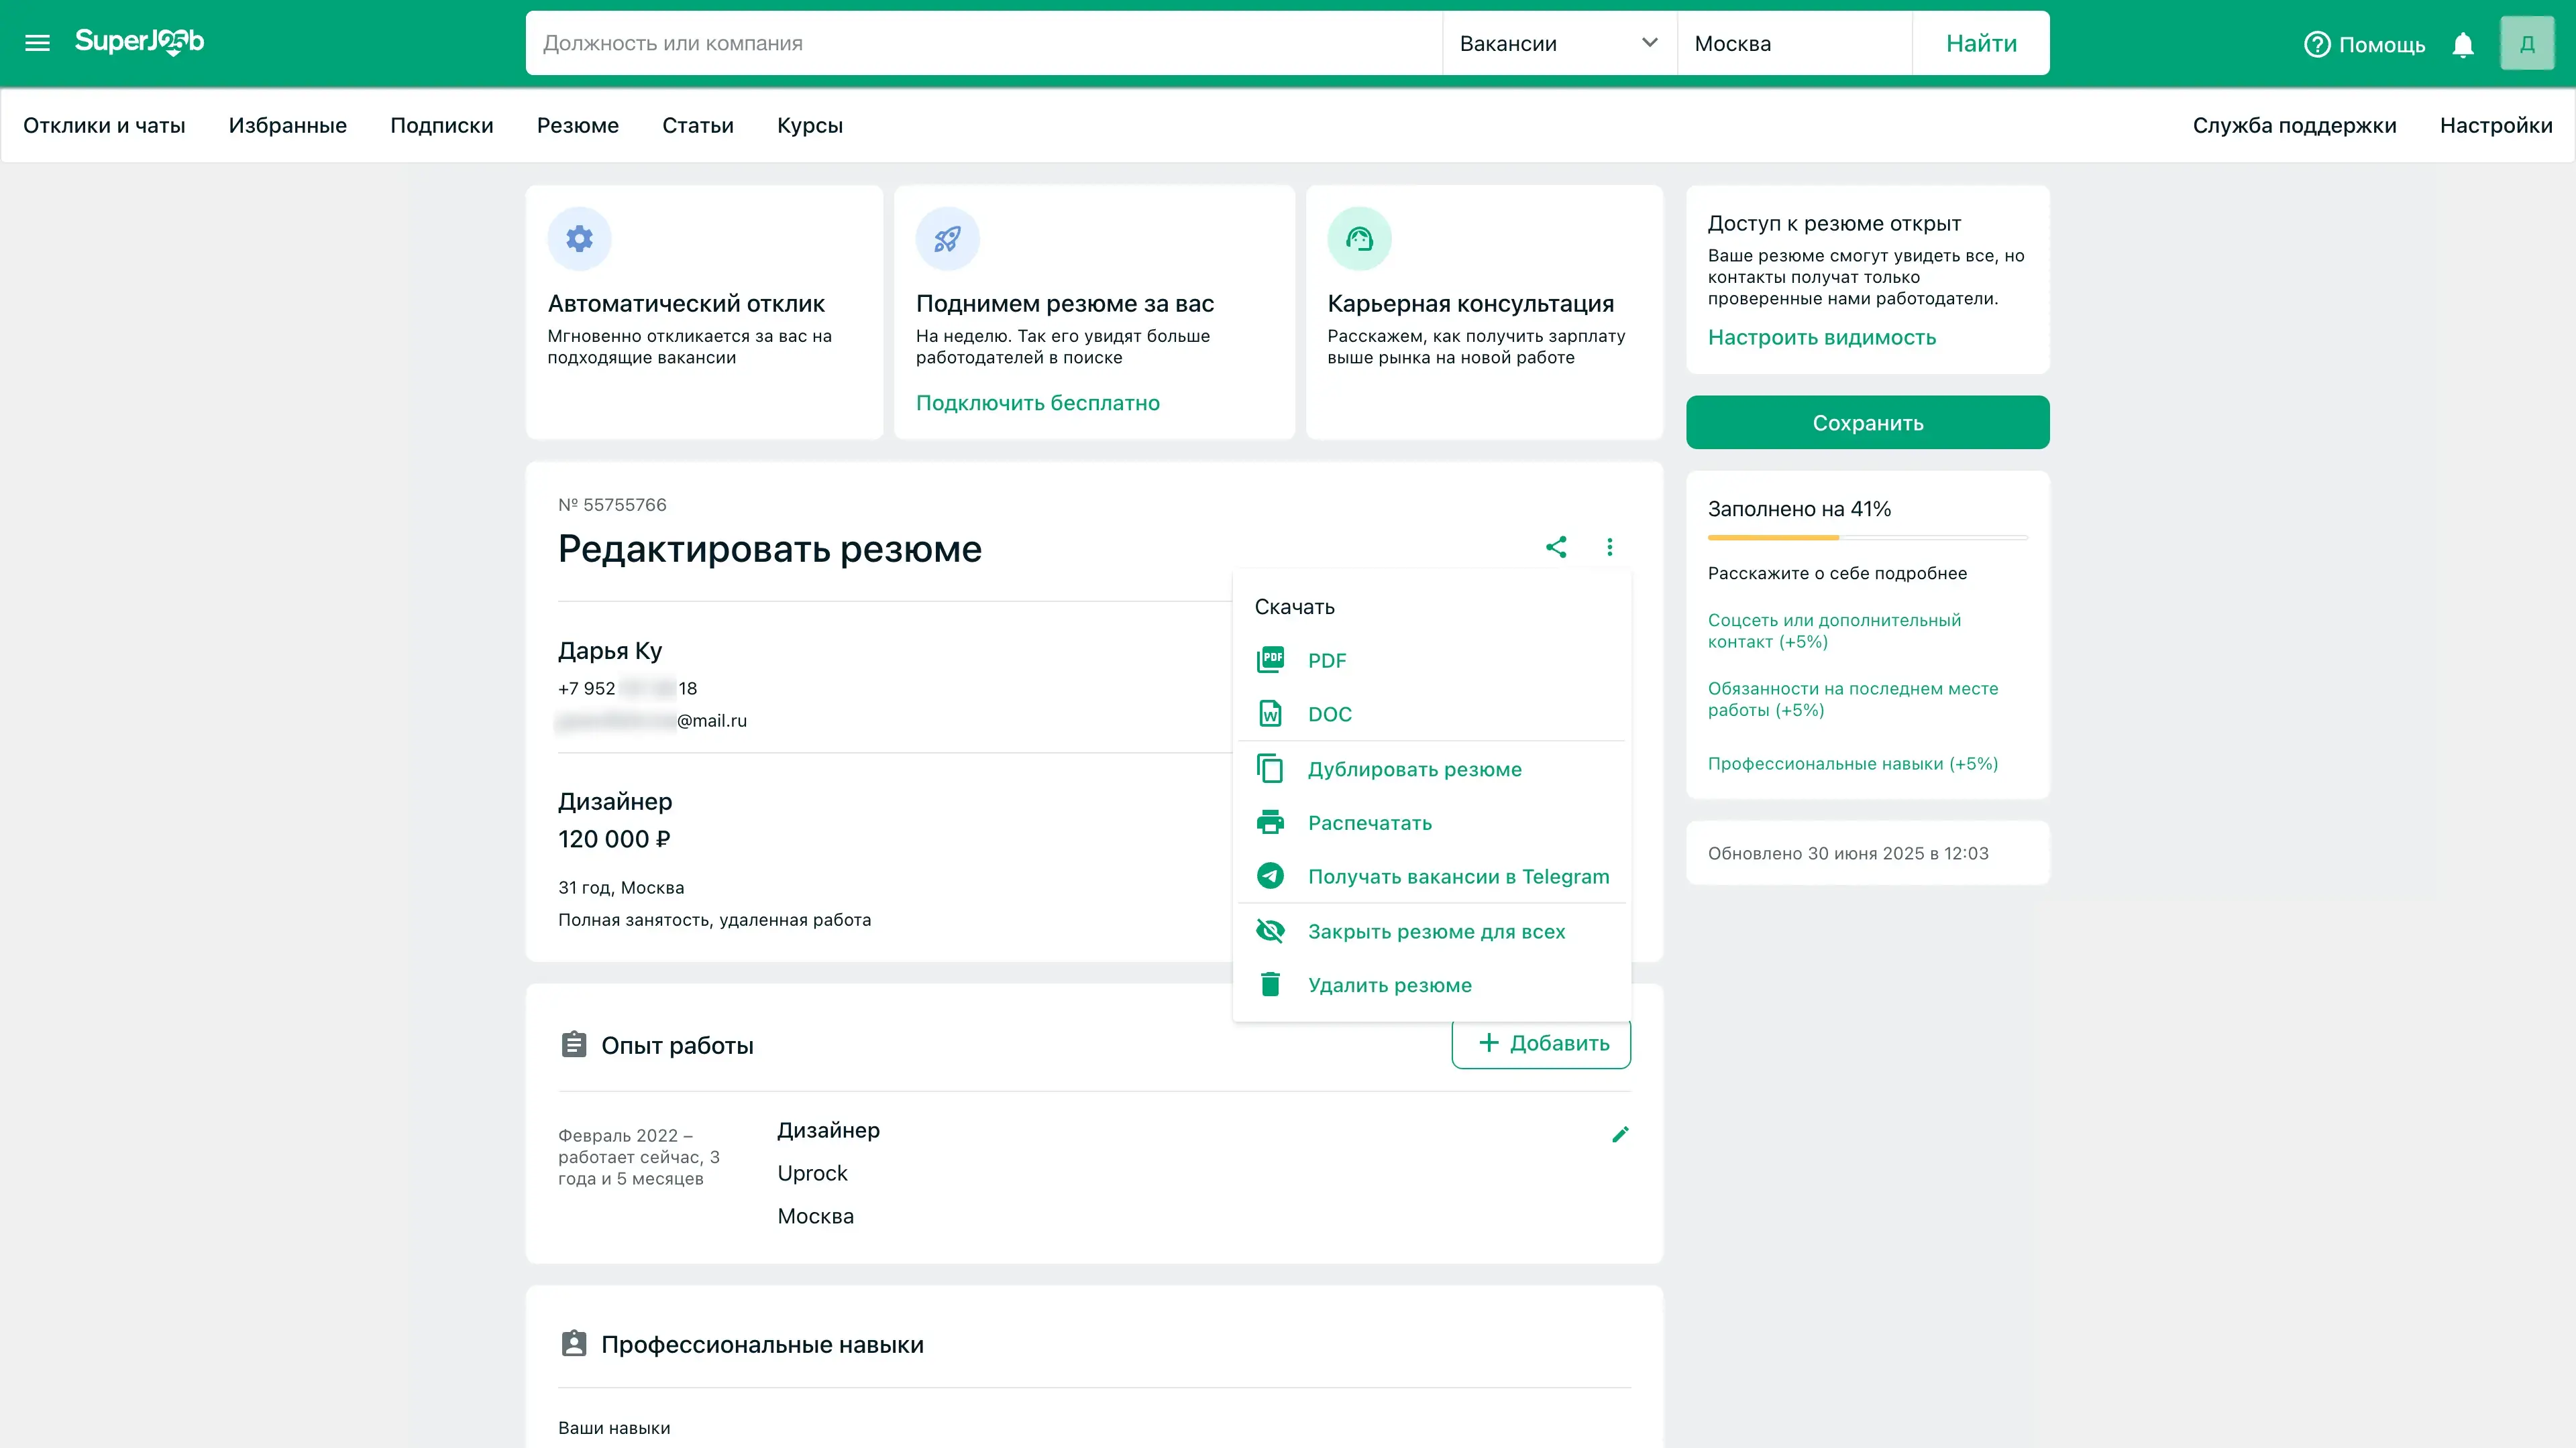Click the three-dot resume options icon

(1609, 546)
